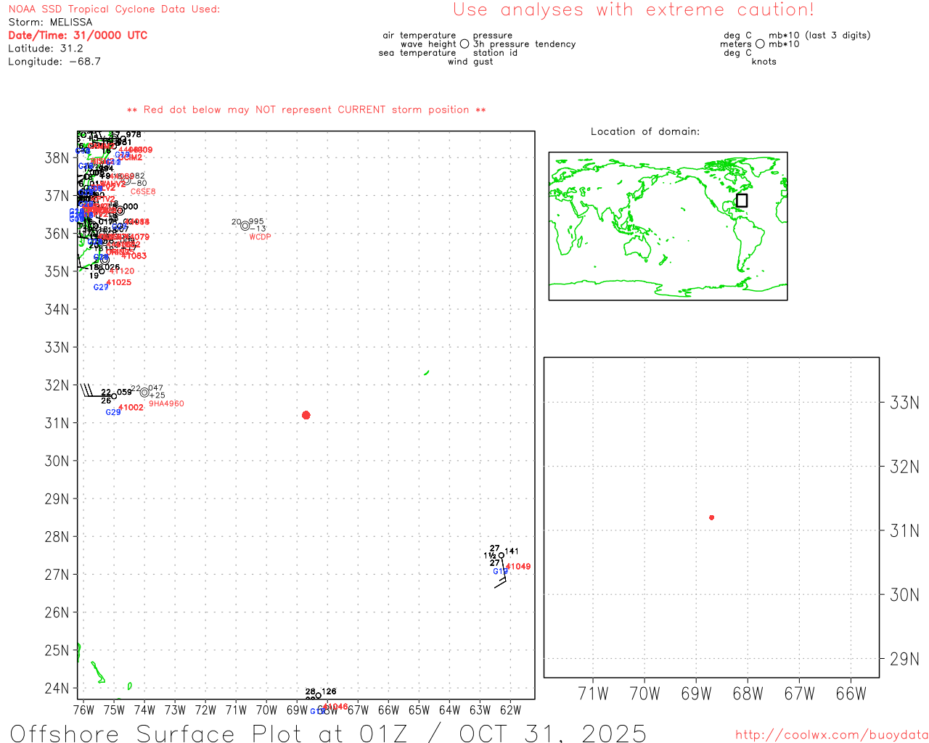Click the red 41120 buoy label
This screenshot has width=929, height=743.
tap(123, 271)
